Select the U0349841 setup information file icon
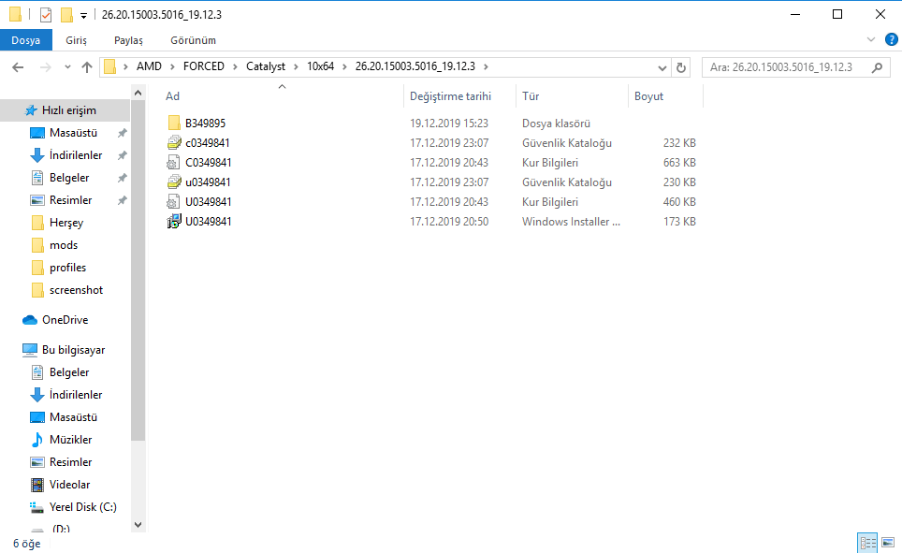Screen dimensions: 902x553 pos(173,201)
